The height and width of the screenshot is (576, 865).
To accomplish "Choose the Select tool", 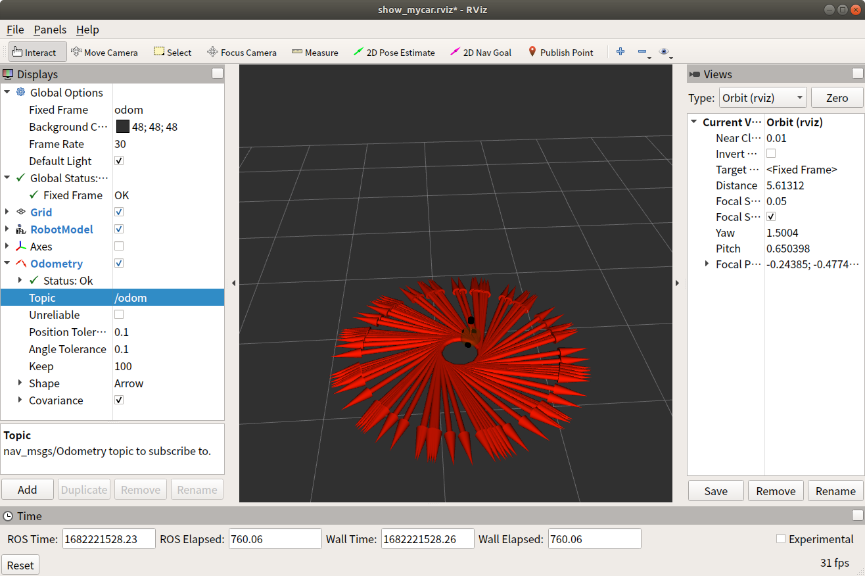I will tap(172, 53).
